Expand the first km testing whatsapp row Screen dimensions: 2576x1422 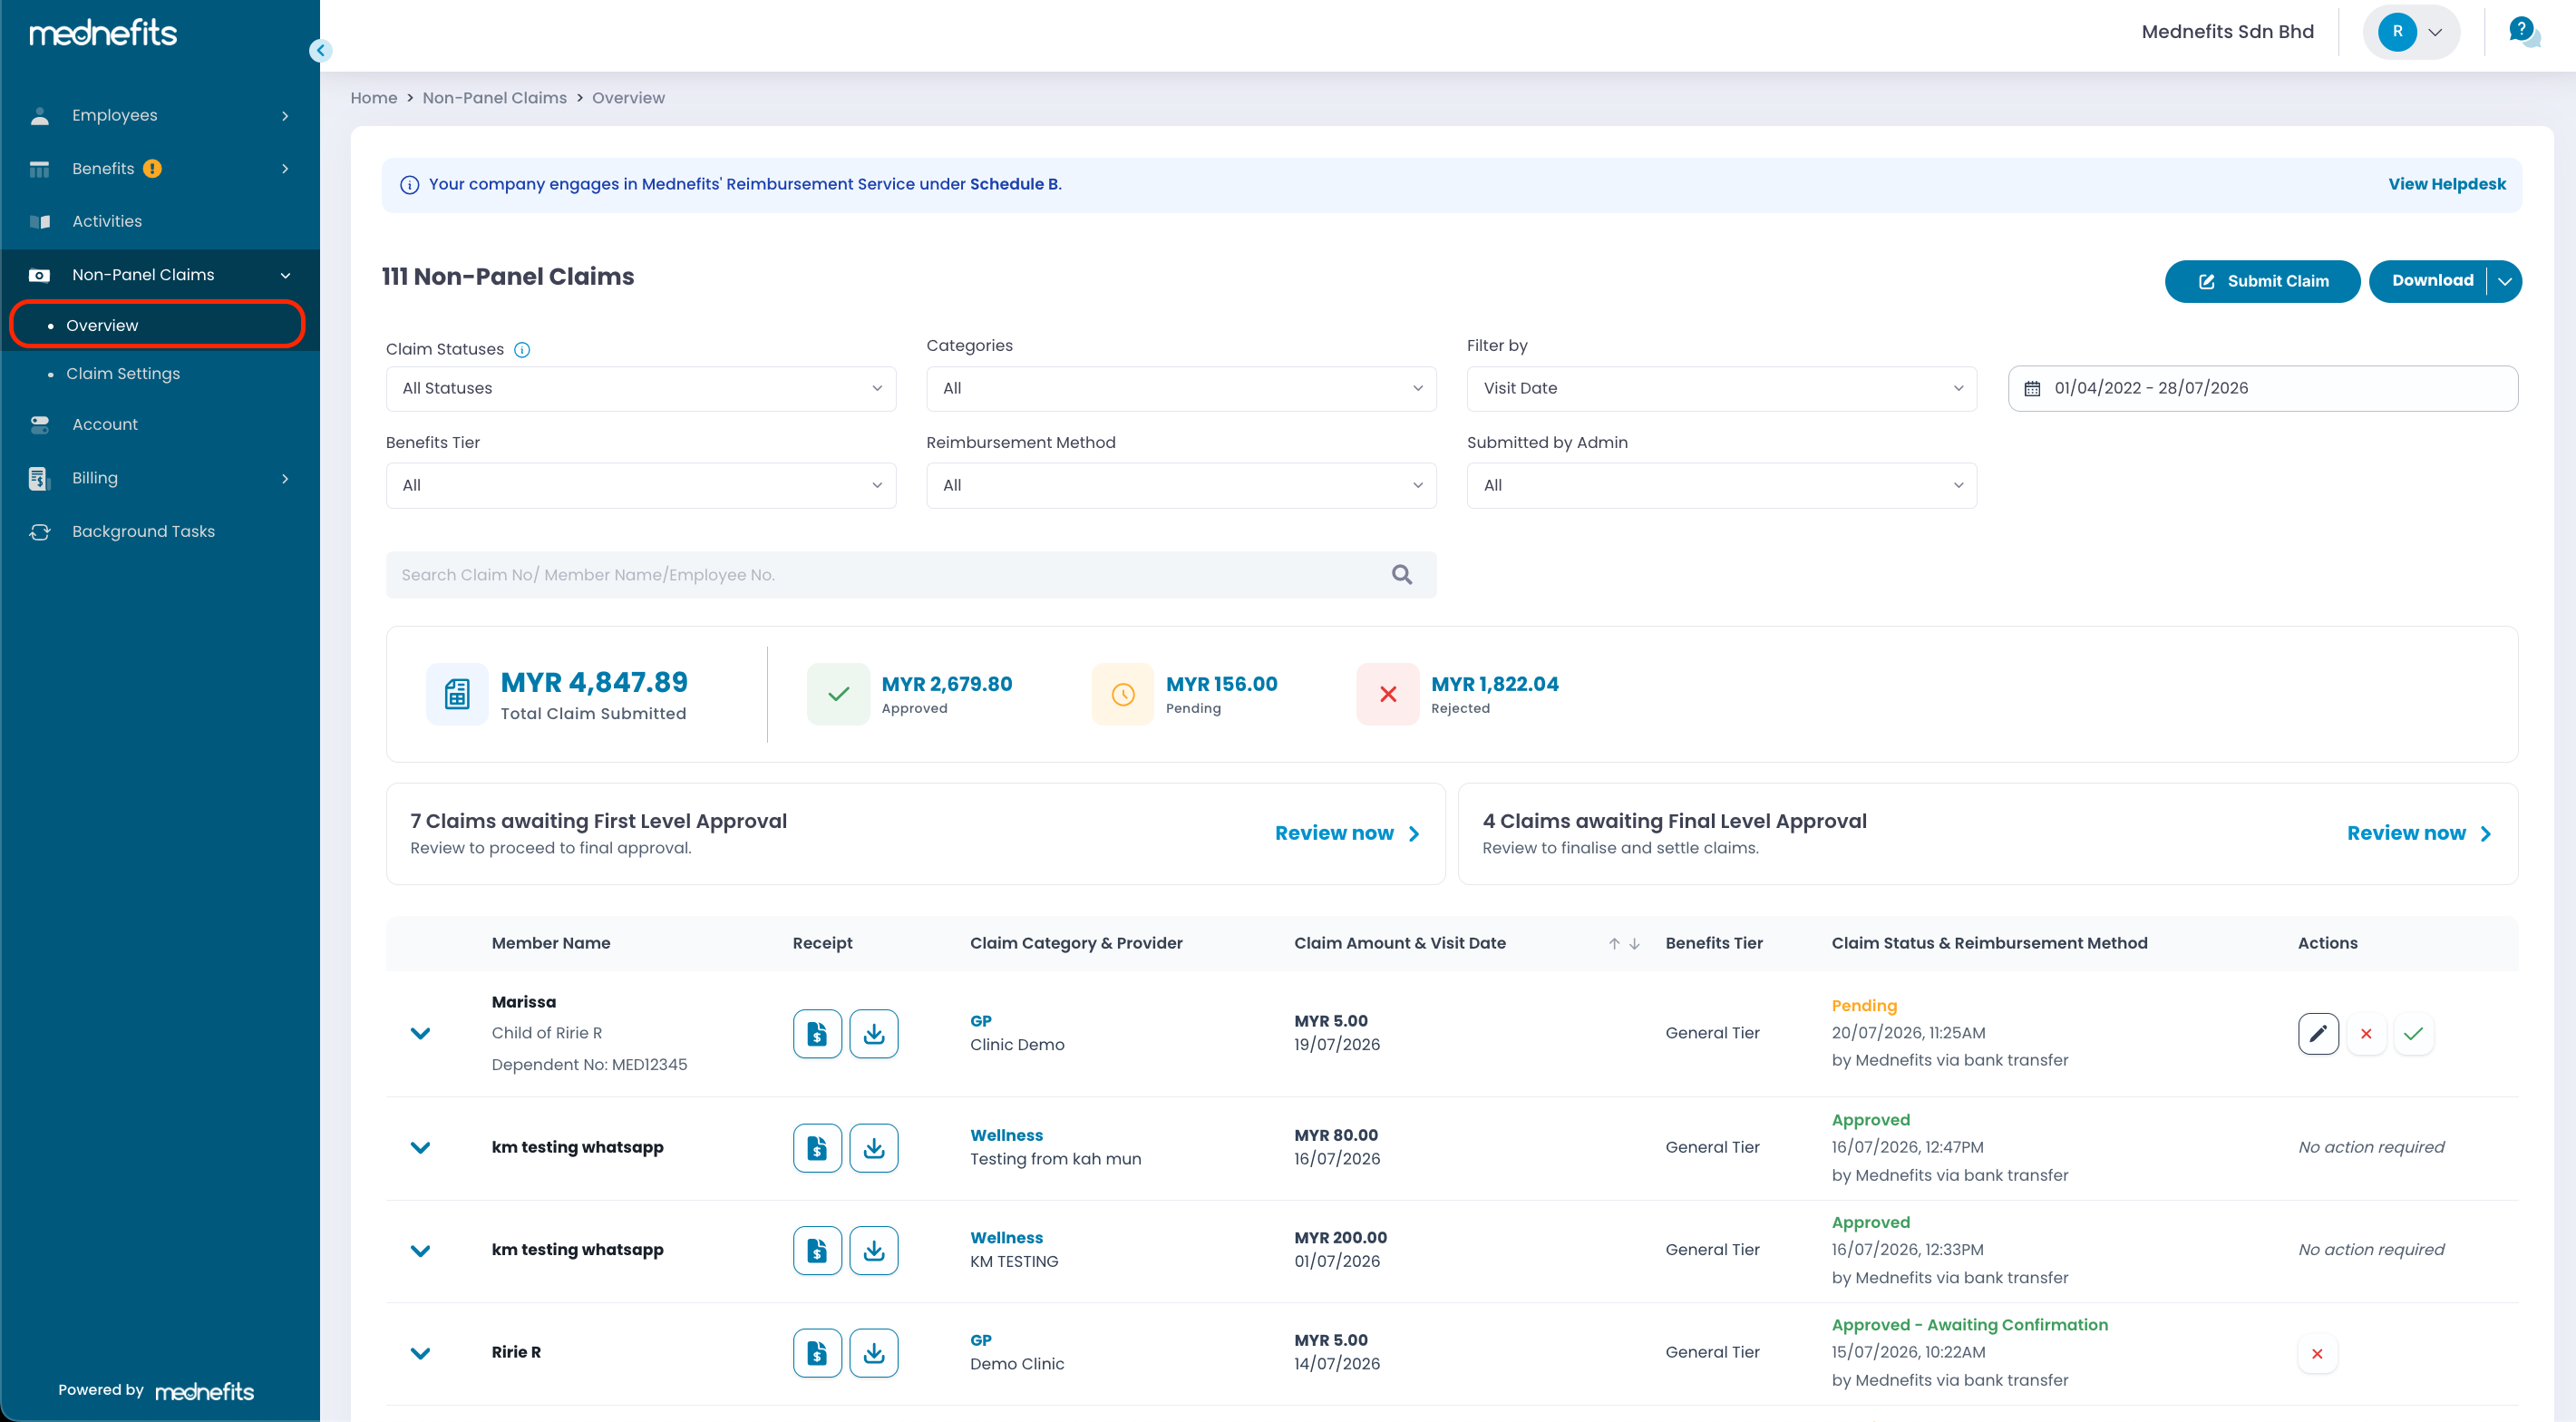click(420, 1147)
